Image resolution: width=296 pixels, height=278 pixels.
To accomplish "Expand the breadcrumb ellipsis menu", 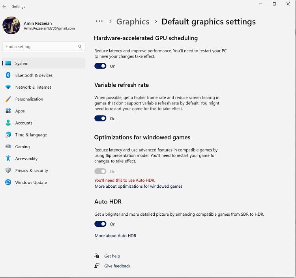I will (99, 22).
